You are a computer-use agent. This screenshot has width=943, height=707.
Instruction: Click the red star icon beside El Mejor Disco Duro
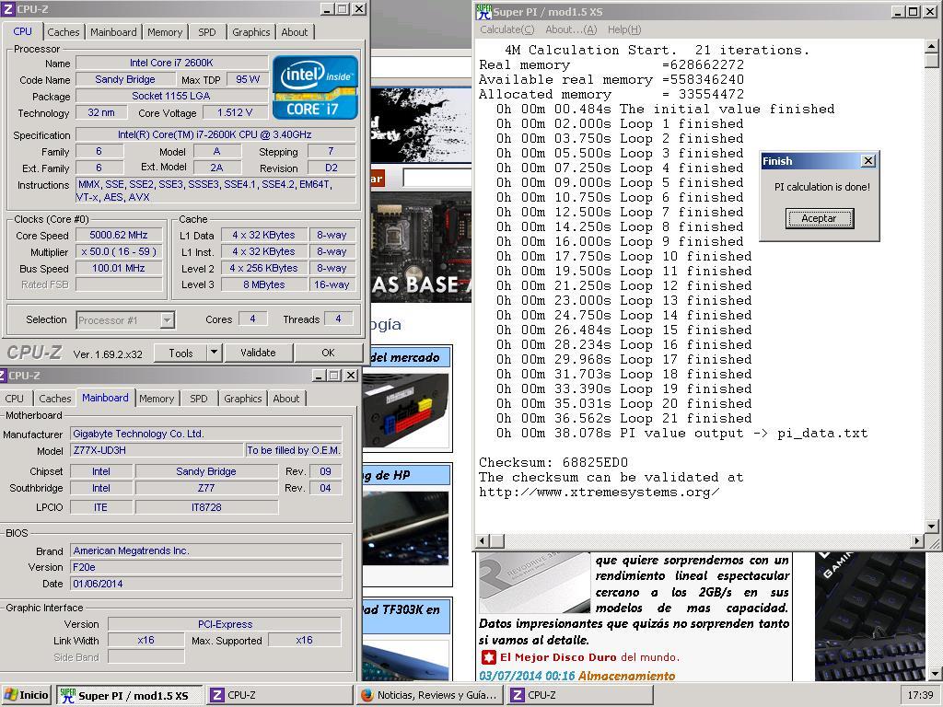[488, 657]
